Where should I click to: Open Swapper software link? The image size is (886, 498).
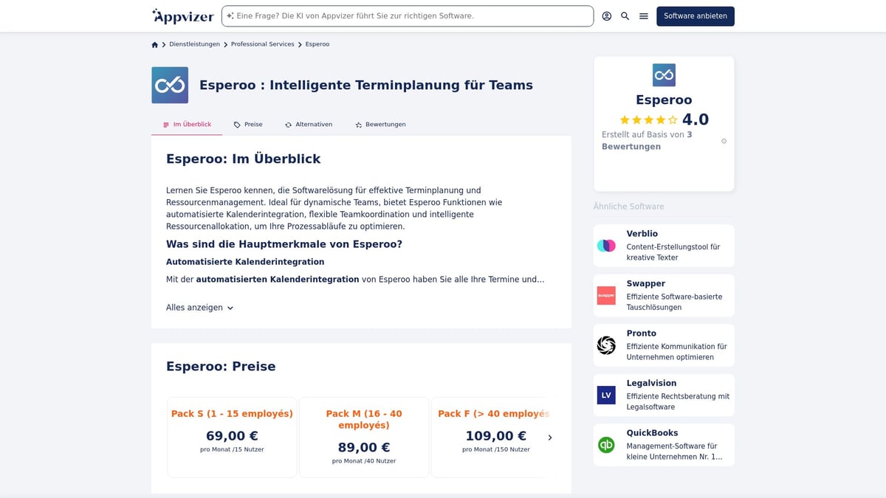pos(664,296)
